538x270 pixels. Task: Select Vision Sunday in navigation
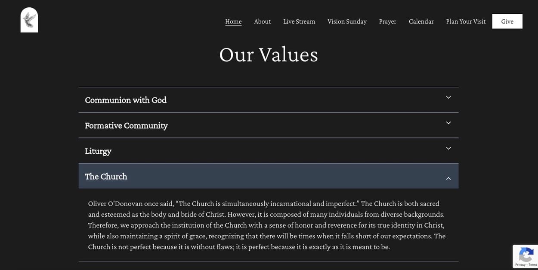pyautogui.click(x=347, y=21)
